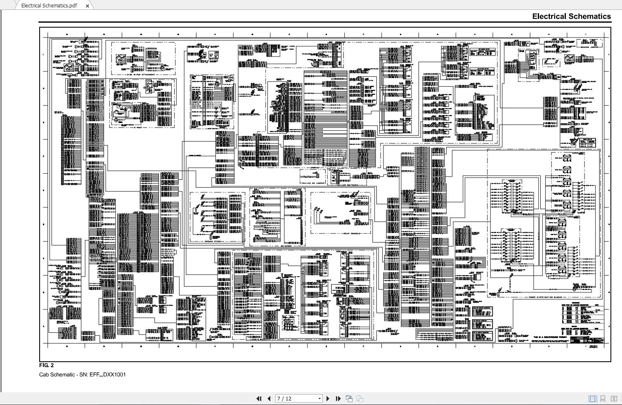Click the Electrical Schematics page heading
Viewport: 622px width, 405px height.
(x=571, y=16)
